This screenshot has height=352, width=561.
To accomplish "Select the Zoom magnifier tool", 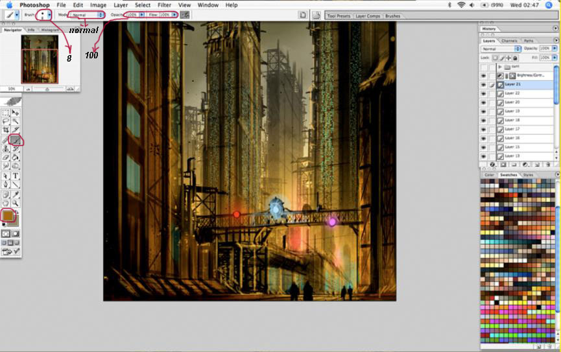I will (x=16, y=203).
